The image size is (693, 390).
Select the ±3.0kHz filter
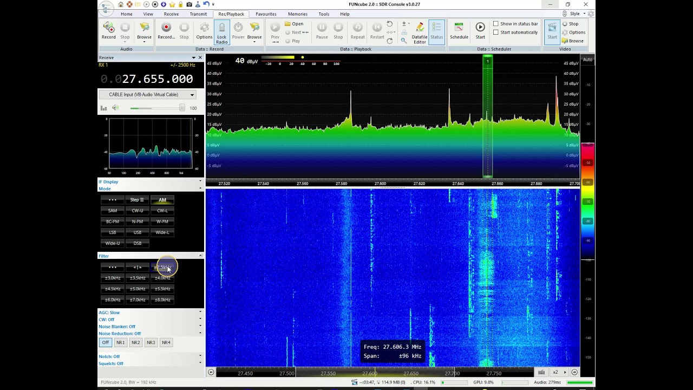point(113,278)
